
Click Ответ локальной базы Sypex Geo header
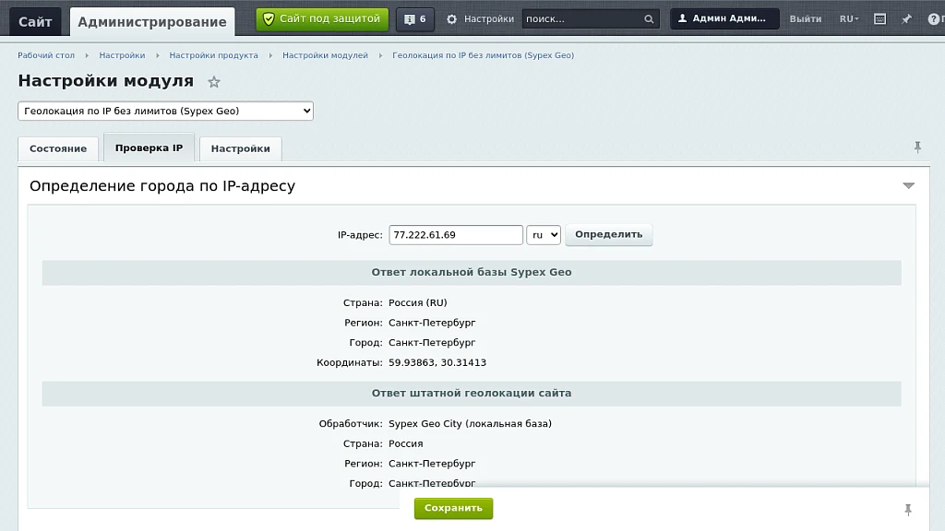coord(472,272)
